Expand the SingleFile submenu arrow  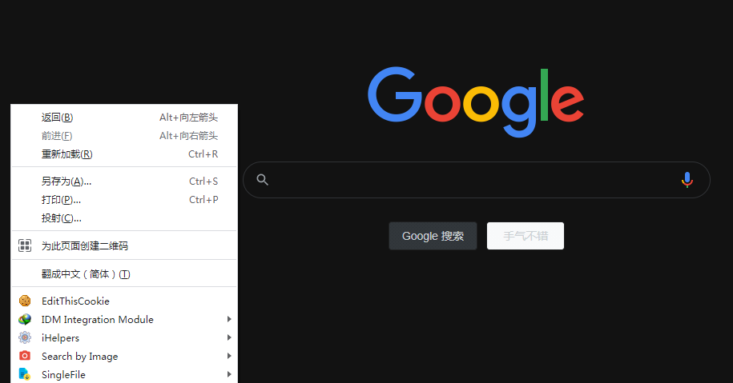229,374
